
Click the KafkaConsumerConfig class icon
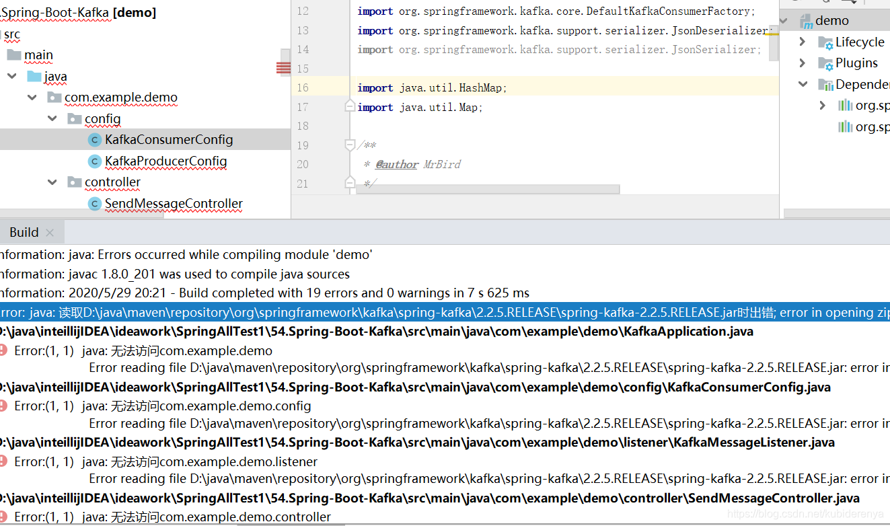[x=95, y=140]
